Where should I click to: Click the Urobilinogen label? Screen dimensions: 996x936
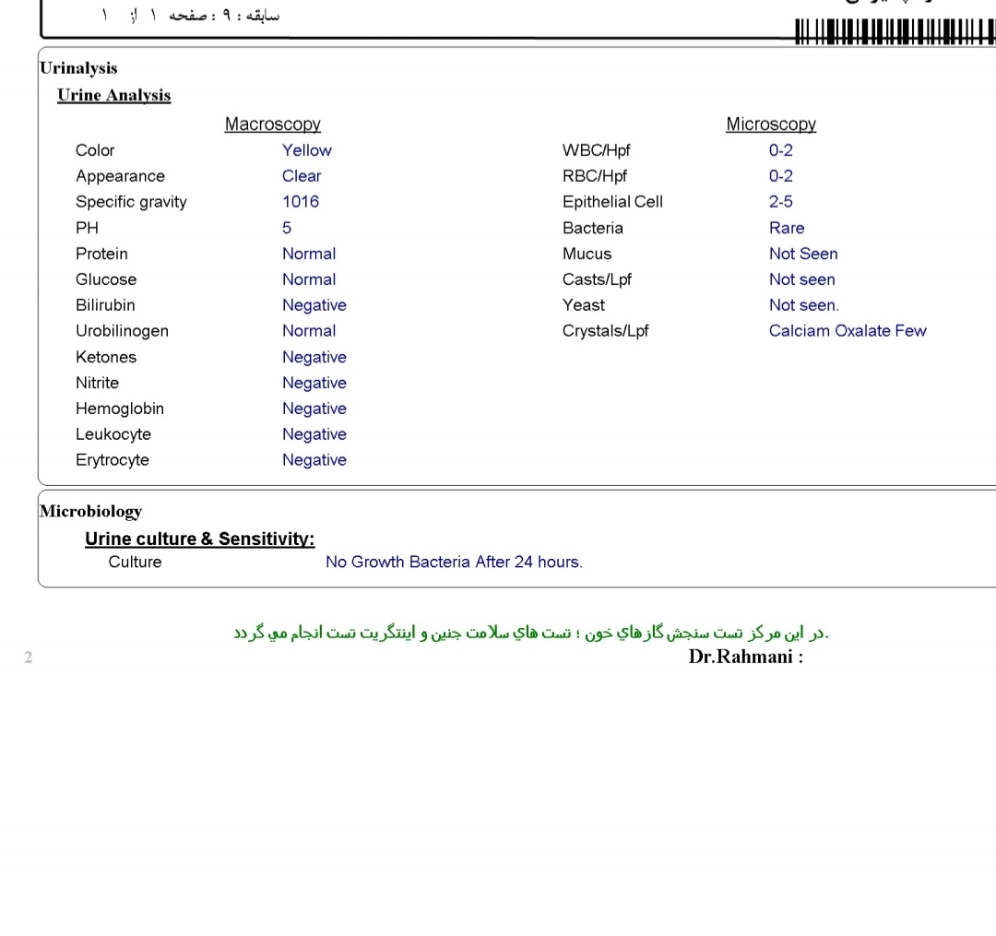pyautogui.click(x=122, y=331)
